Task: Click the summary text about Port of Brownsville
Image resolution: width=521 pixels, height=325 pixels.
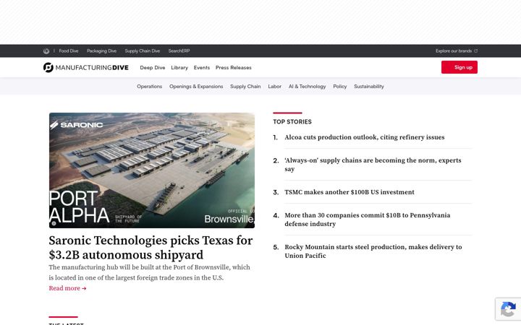Action: tap(149, 272)
